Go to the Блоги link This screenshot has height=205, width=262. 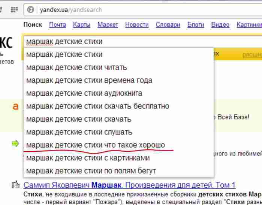196,25
